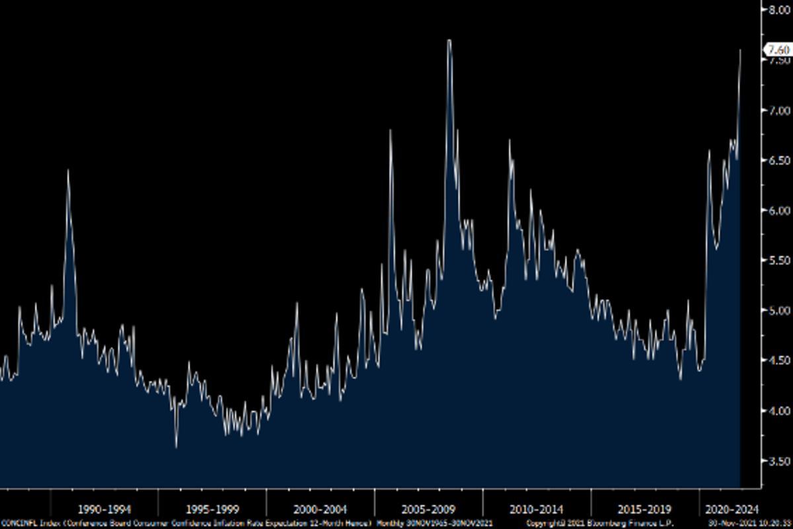Select the 2020-2024 time axis label
Image resolution: width=793 pixels, height=529 pixels.
[732, 509]
